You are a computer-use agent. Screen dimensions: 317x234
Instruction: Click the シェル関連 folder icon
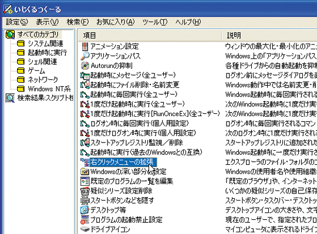click(x=21, y=62)
